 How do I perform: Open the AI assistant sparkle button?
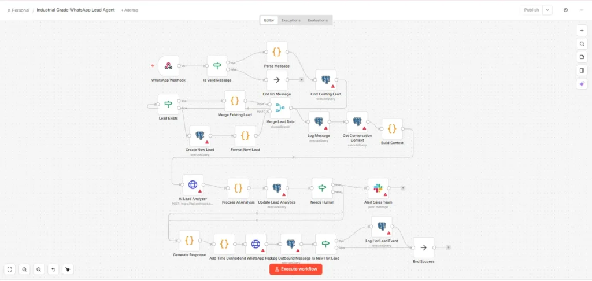(x=582, y=84)
